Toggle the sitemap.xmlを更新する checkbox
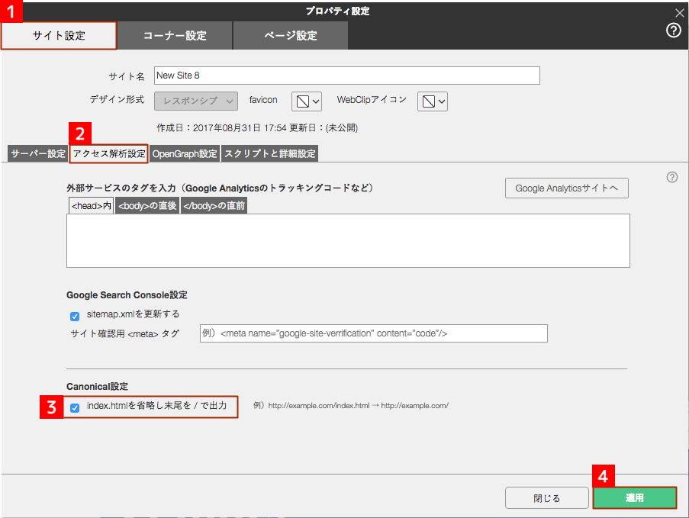689x518 pixels. click(x=75, y=316)
